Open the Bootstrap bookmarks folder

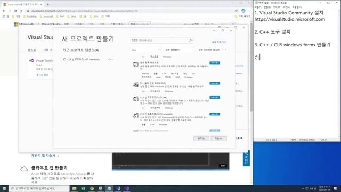point(30,17)
